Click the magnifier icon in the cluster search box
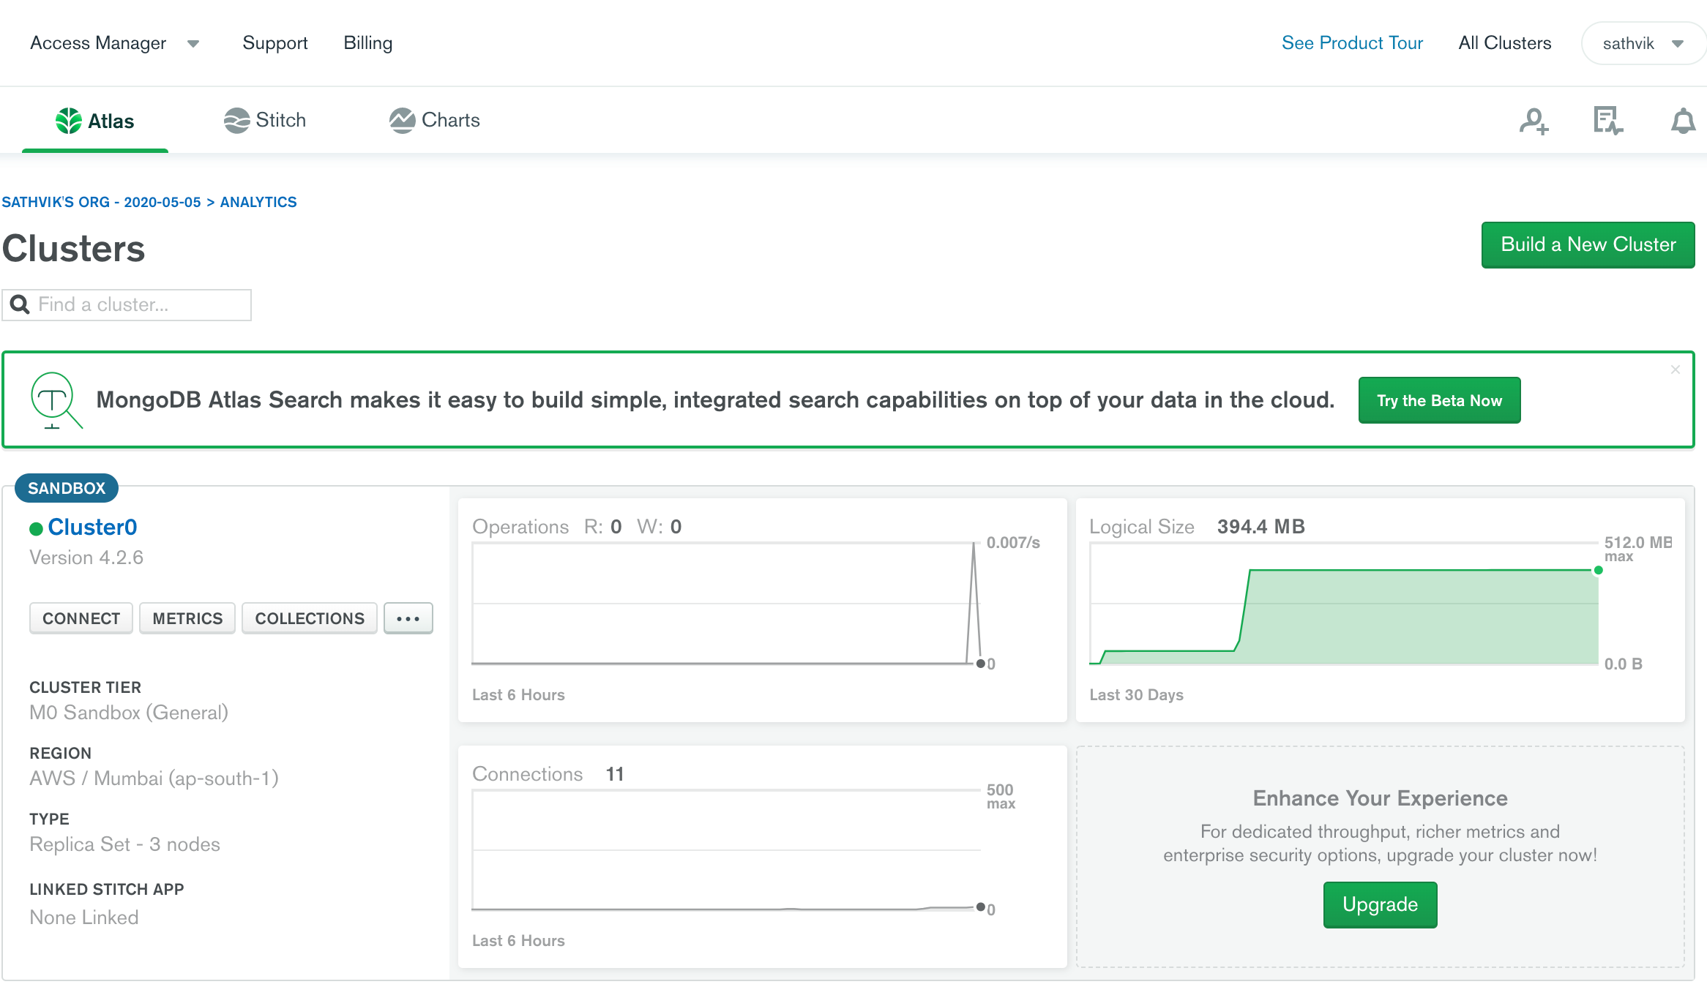This screenshot has width=1707, height=987. [20, 304]
